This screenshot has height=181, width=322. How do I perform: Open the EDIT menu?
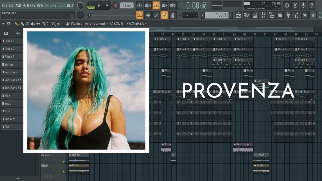(12, 5)
